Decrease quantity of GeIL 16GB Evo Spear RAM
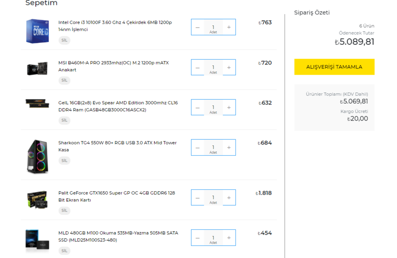The image size is (397, 258). coord(198,108)
